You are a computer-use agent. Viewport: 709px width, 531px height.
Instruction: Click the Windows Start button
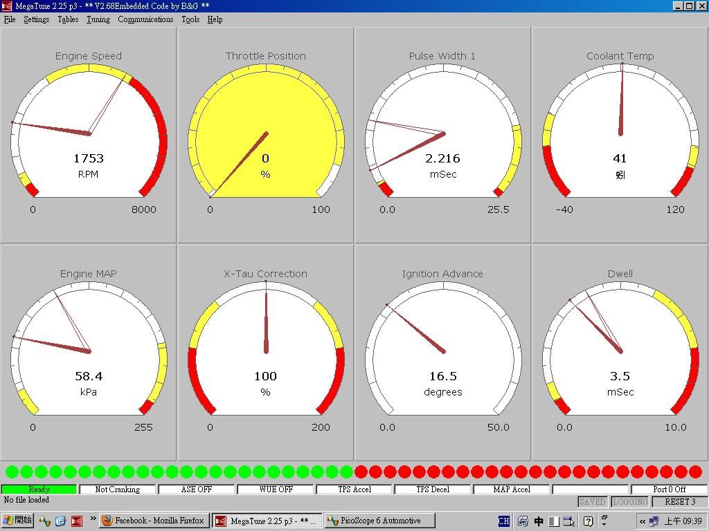pyautogui.click(x=17, y=521)
